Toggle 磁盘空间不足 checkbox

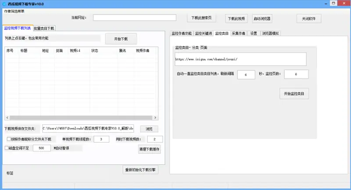tap(7, 148)
